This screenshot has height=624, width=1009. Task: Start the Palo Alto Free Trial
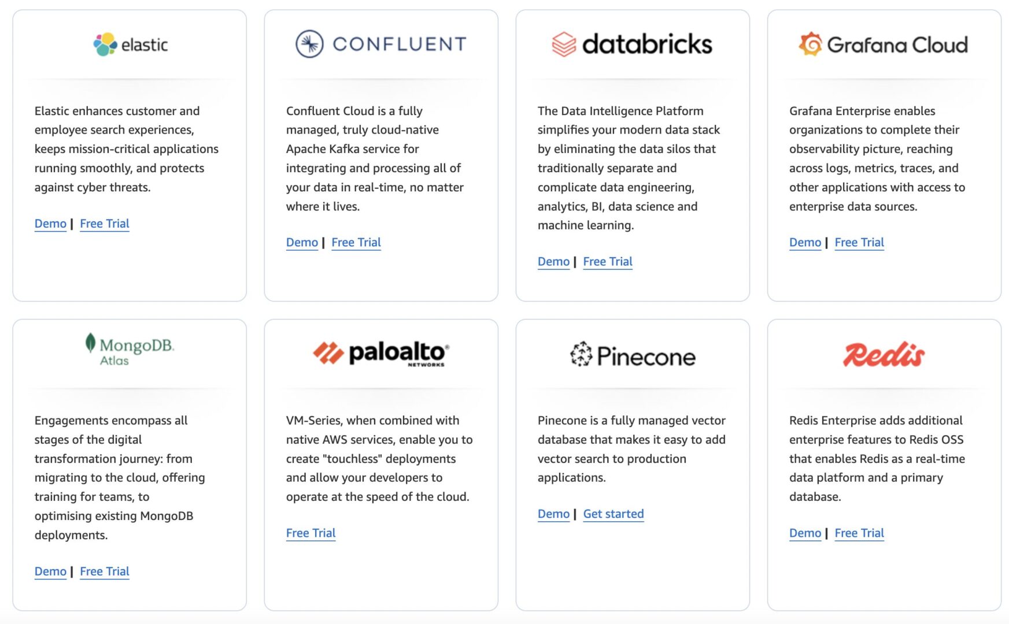pos(311,533)
